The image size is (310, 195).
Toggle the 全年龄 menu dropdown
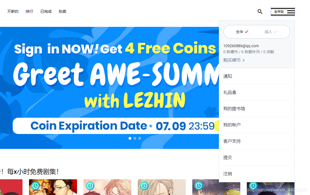point(283,12)
